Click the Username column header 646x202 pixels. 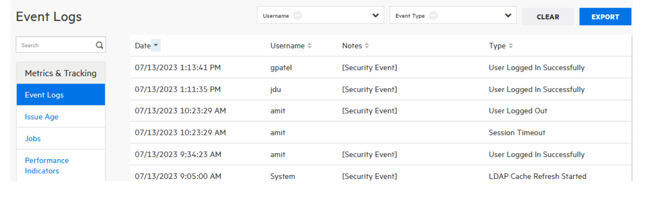[287, 46]
